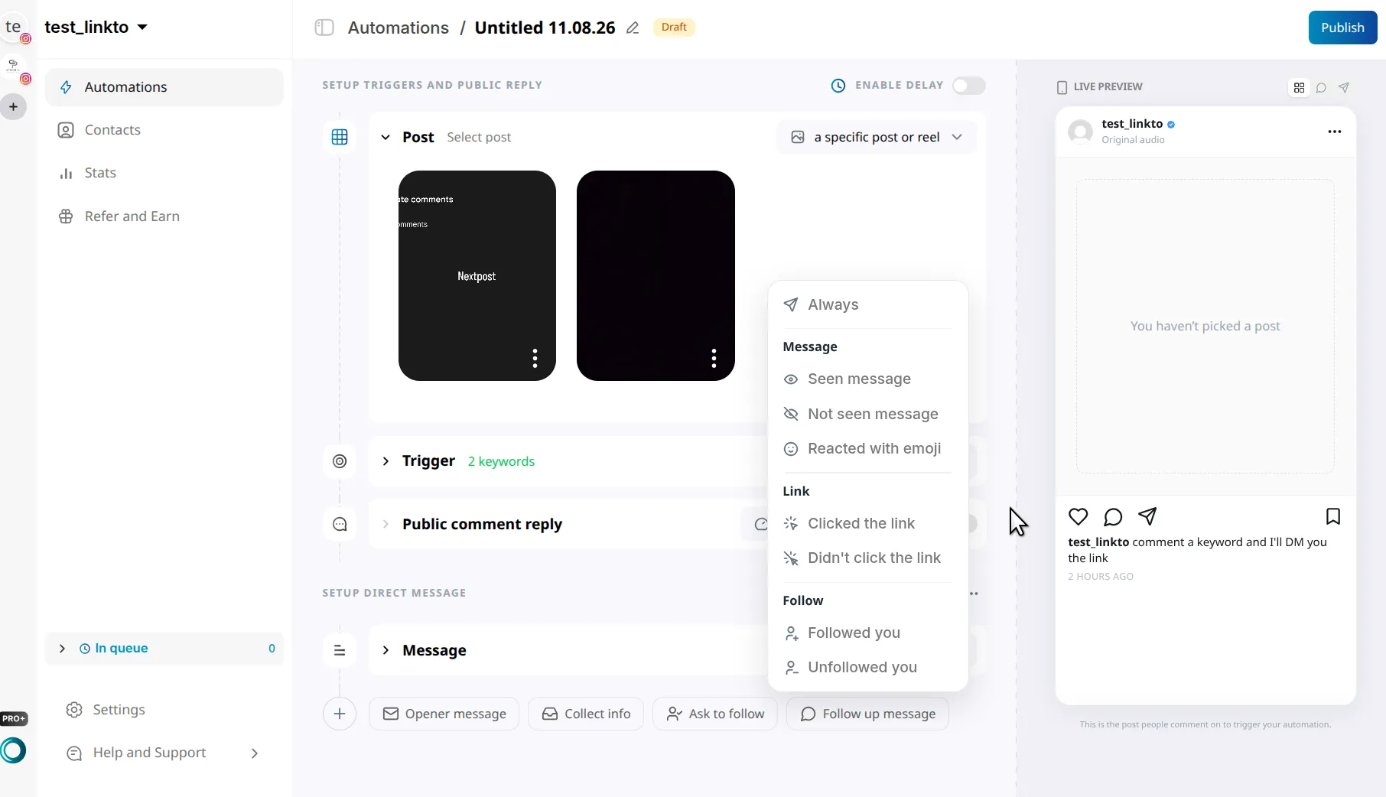Open the post grid icon step
1386x797 pixels.
pyautogui.click(x=340, y=137)
